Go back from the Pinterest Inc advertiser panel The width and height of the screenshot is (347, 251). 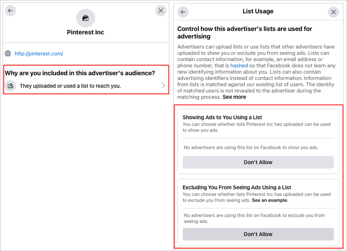coord(10,11)
